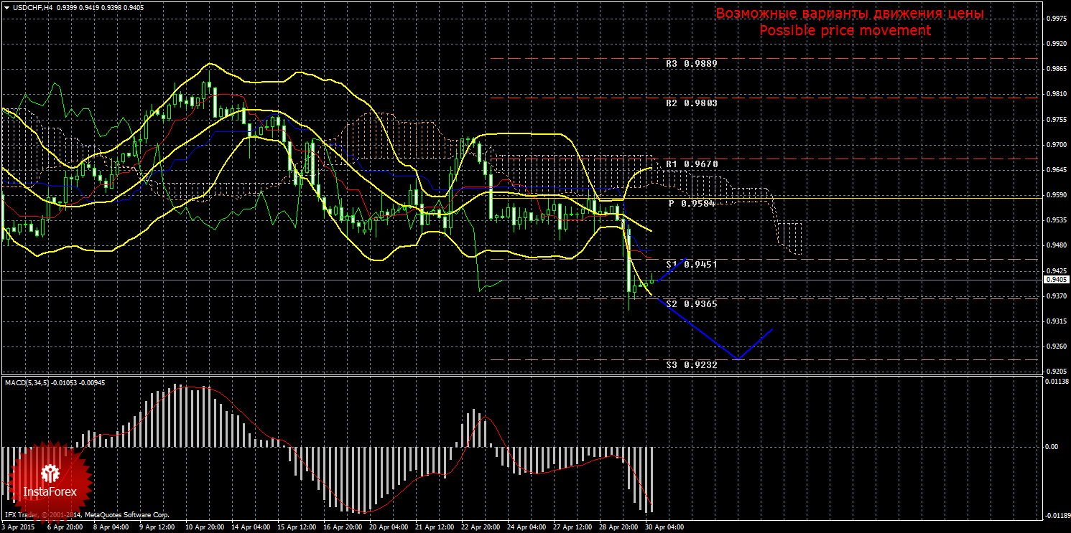Viewport: 1071px width, 533px height.
Task: Click the InstaForex logo badge
Action: pyautogui.click(x=49, y=479)
